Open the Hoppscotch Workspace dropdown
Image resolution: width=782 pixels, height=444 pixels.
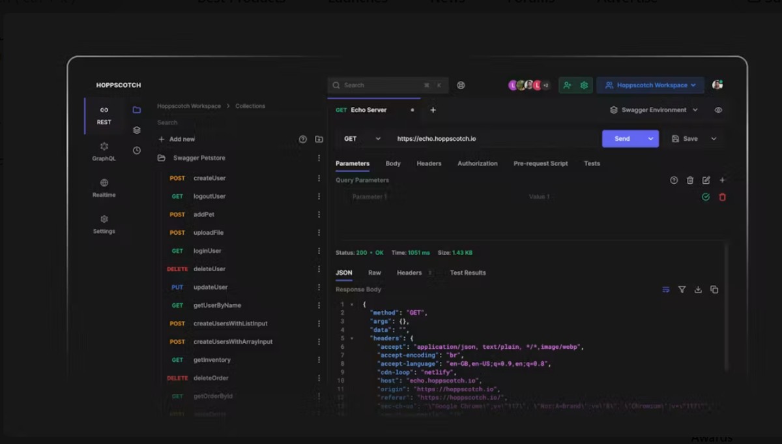click(x=650, y=85)
